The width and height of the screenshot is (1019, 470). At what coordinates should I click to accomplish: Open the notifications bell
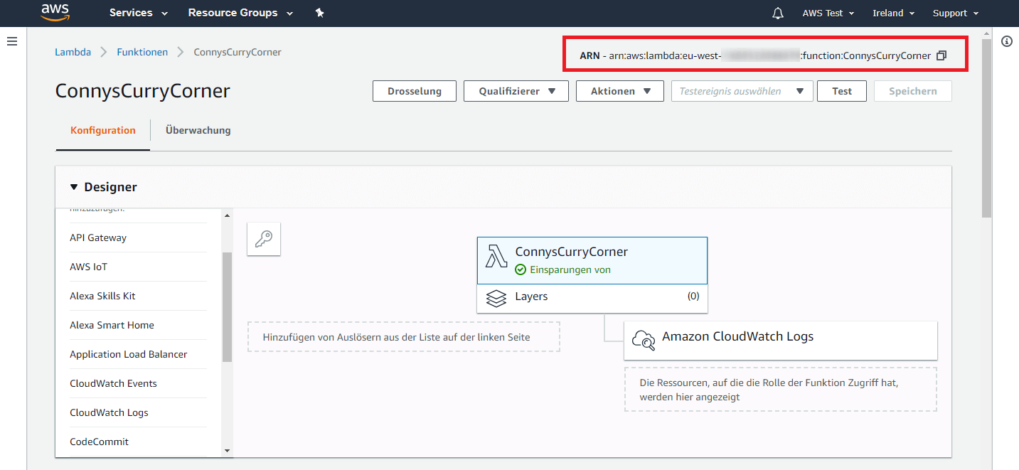coord(778,13)
